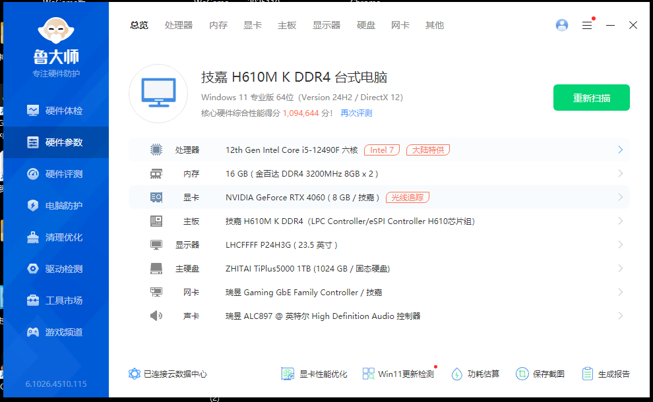
Task: Click the 生成报告 generate report icon
Action: [x=588, y=374]
